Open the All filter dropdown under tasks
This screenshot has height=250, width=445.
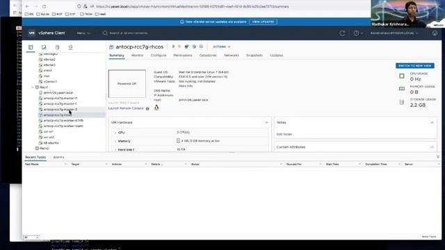(x=31, y=237)
